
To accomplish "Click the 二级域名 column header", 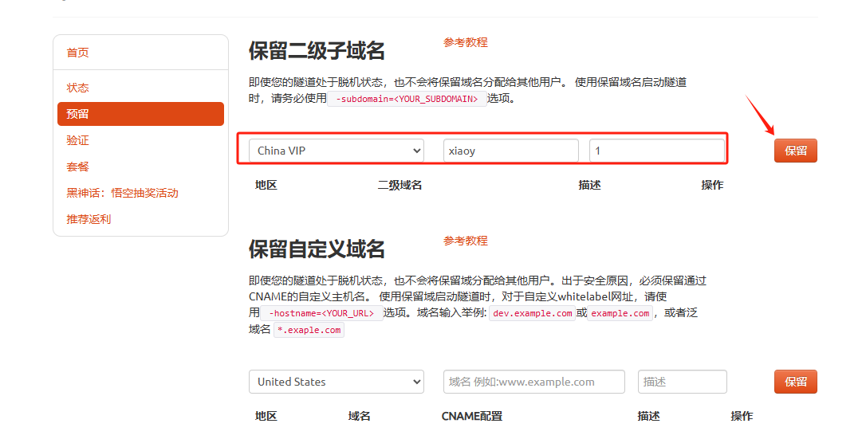I will click(400, 186).
